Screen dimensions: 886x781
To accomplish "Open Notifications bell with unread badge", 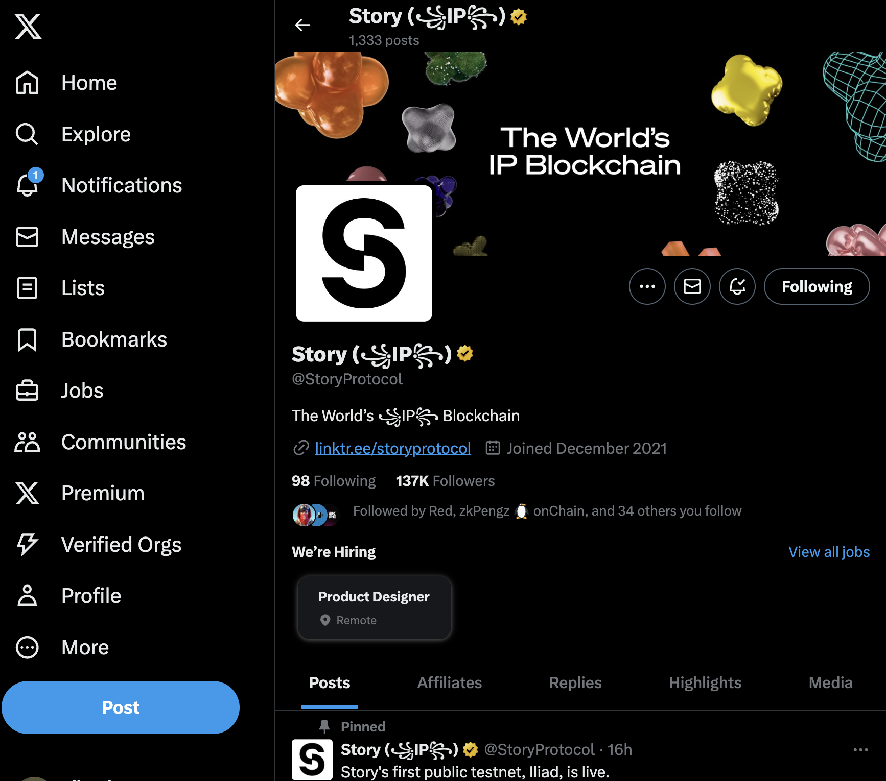I will (28, 184).
